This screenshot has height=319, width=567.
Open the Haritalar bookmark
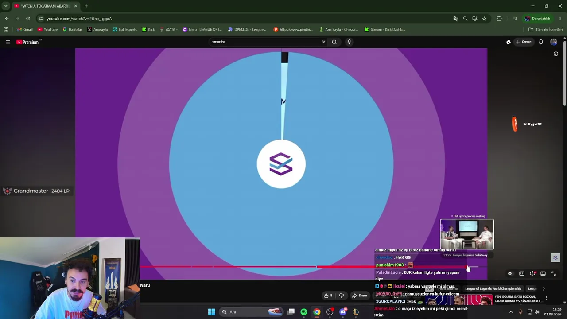pyautogui.click(x=72, y=30)
